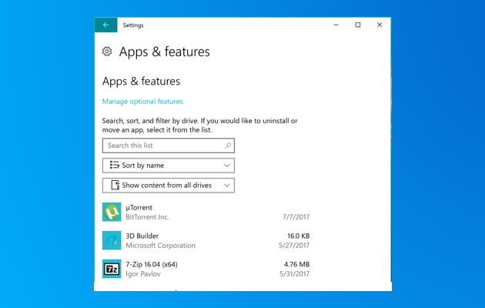The image size is (485, 308).
Task: Focus the Search this list field
Action: click(163, 146)
